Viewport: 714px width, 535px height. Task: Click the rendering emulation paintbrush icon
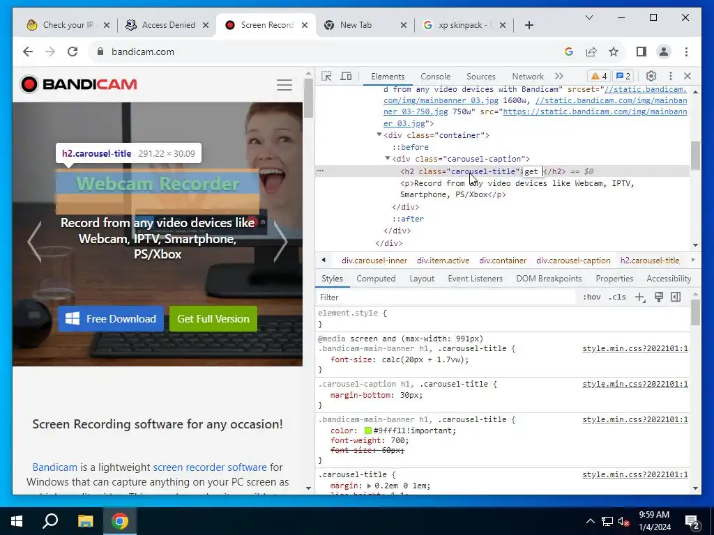point(658,297)
